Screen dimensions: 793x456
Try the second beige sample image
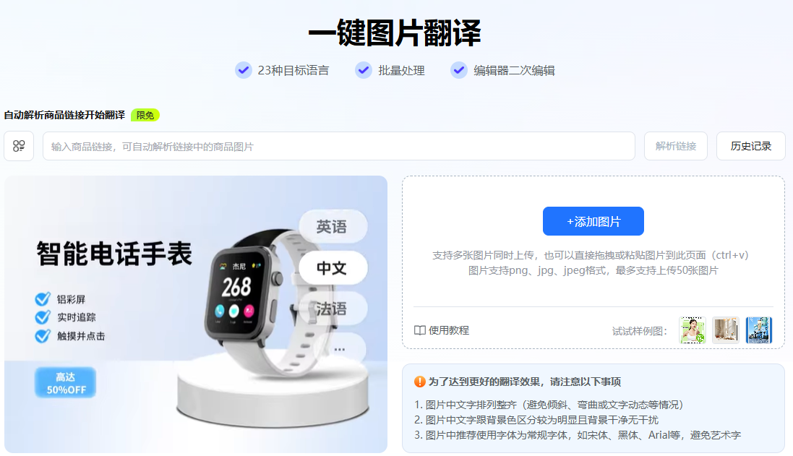(x=726, y=330)
